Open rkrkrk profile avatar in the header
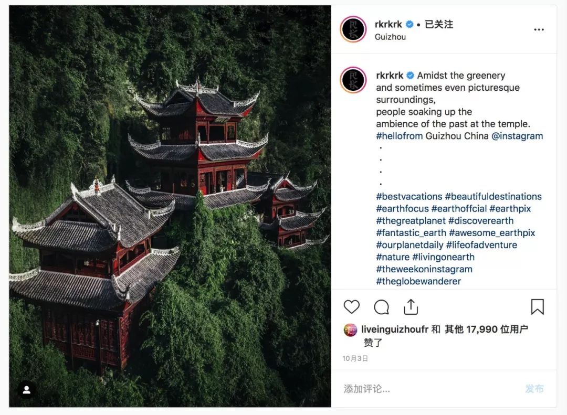Screen dimensions: 567x415 [x=353, y=29]
